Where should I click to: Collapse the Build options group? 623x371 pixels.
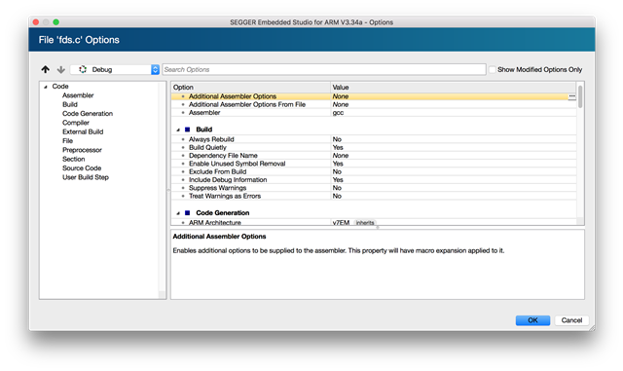coord(178,130)
